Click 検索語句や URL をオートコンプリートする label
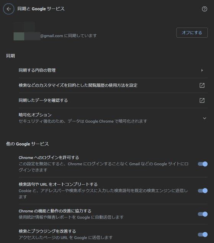This screenshot has width=214, height=243. click(58, 184)
